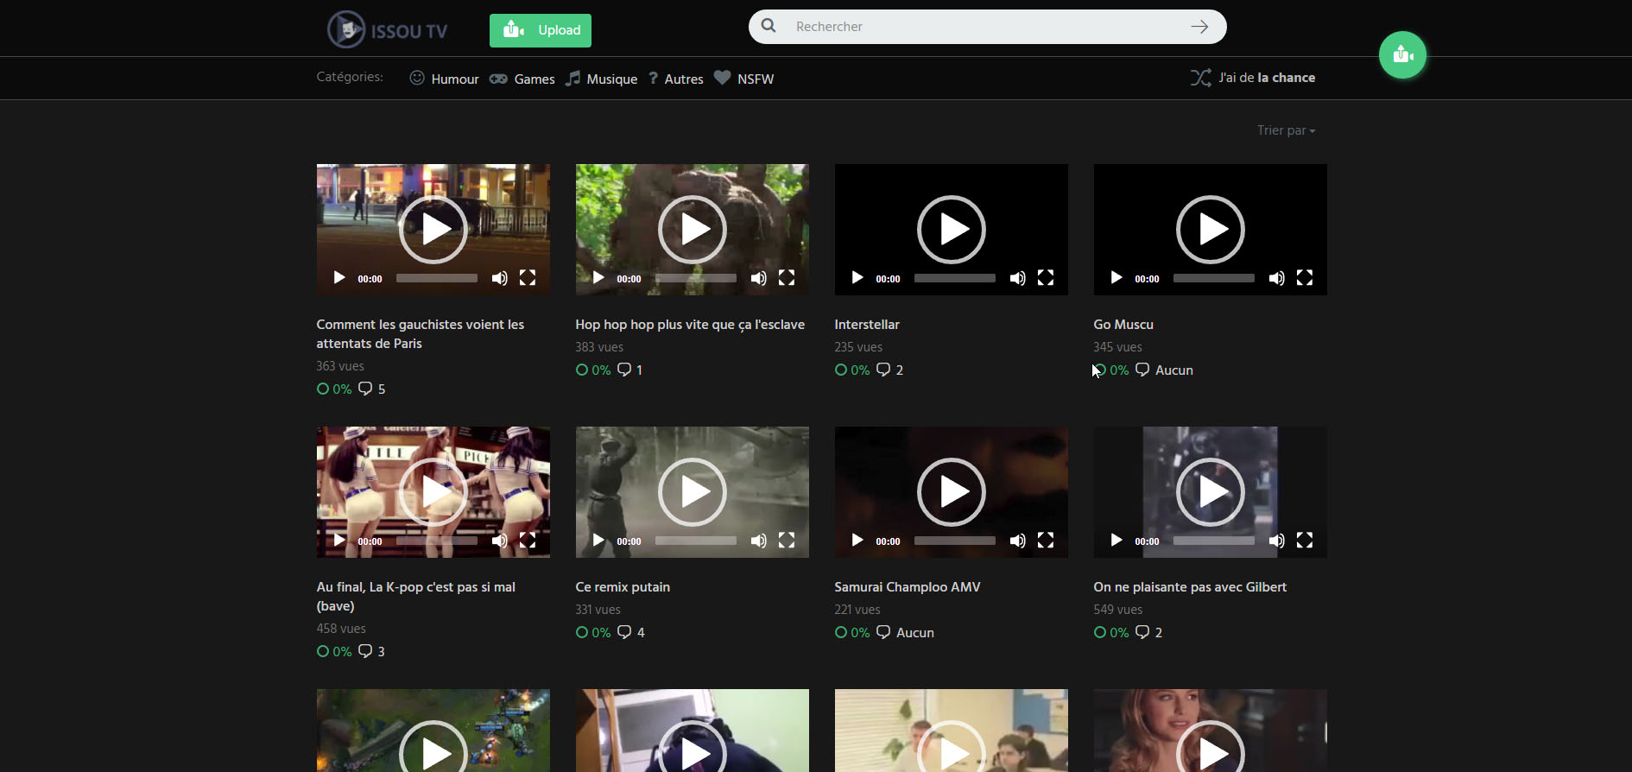This screenshot has width=1632, height=772.
Task: Click small play control on Hop hop hop player
Action: click(598, 278)
